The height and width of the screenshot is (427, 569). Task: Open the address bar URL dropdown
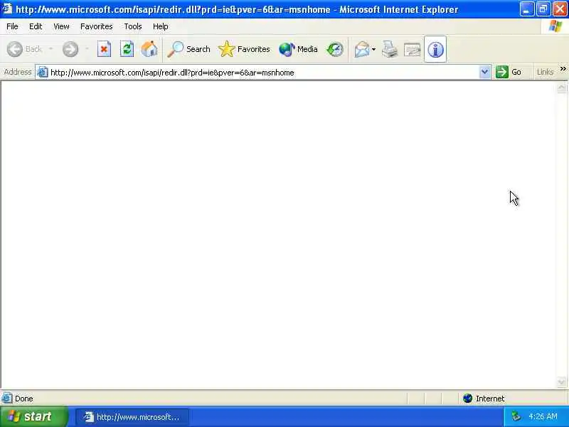click(484, 72)
